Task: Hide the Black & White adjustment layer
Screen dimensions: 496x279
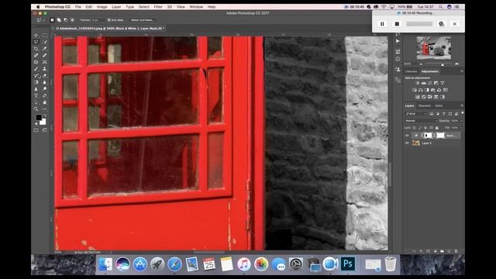Action: click(407, 136)
